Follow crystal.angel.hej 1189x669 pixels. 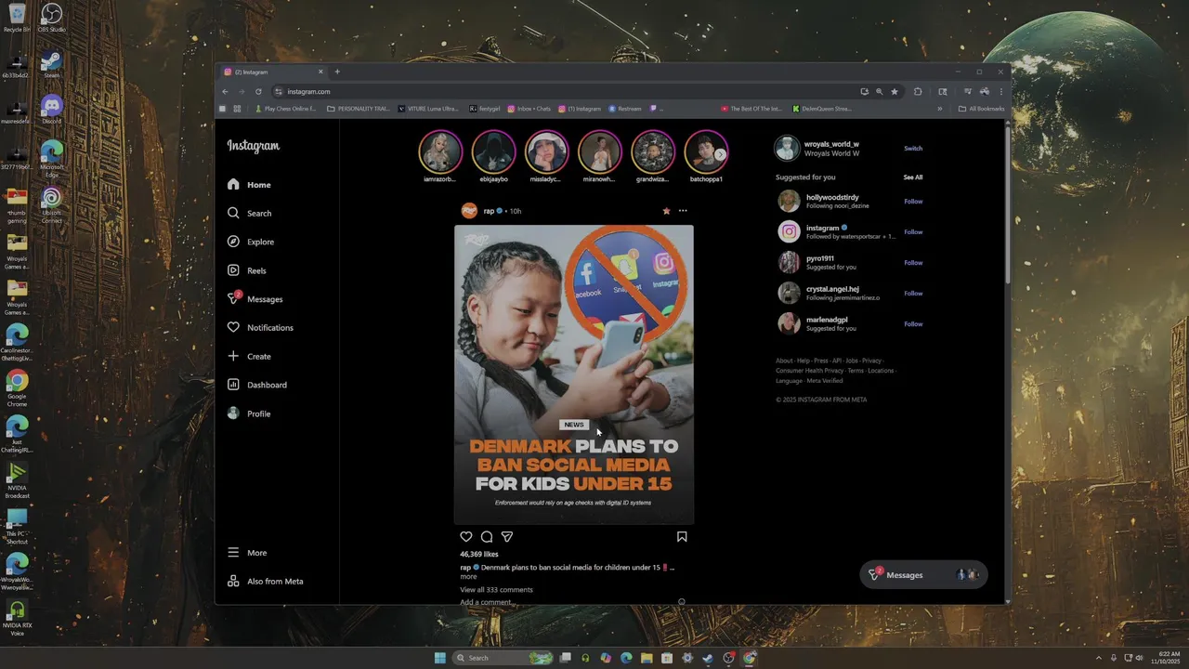(913, 294)
